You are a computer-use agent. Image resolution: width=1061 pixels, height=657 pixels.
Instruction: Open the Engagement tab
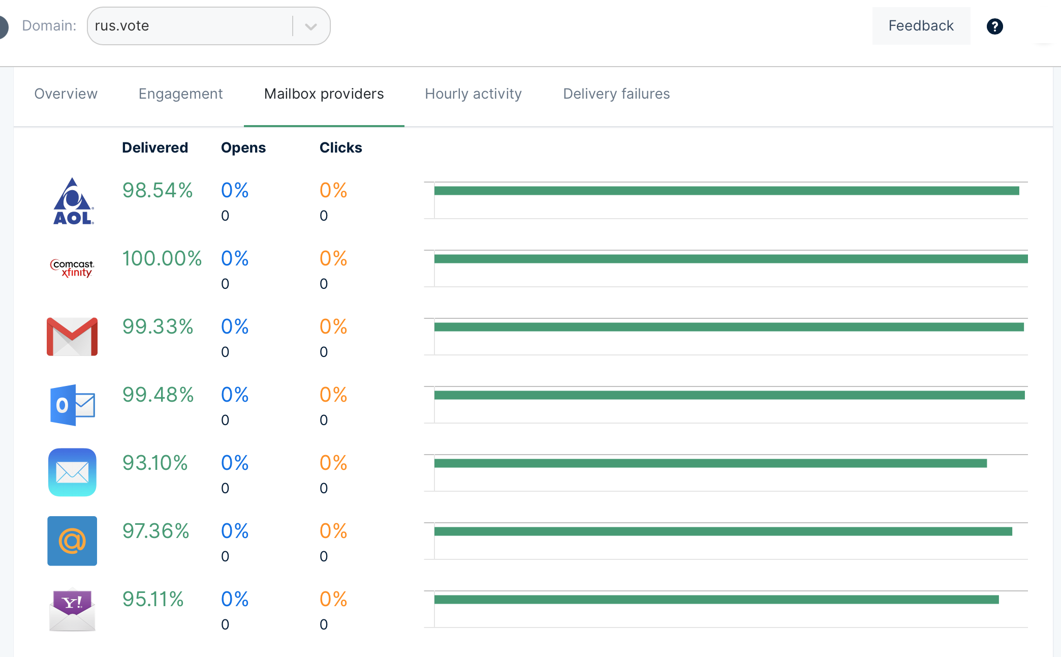tap(180, 94)
